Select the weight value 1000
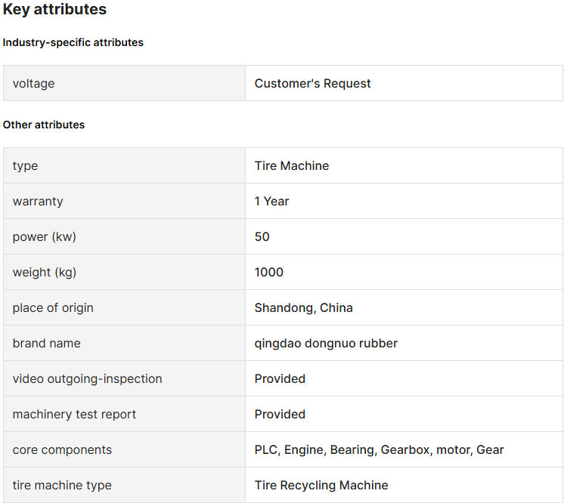Screen dimensions: 564x503 coord(268,273)
